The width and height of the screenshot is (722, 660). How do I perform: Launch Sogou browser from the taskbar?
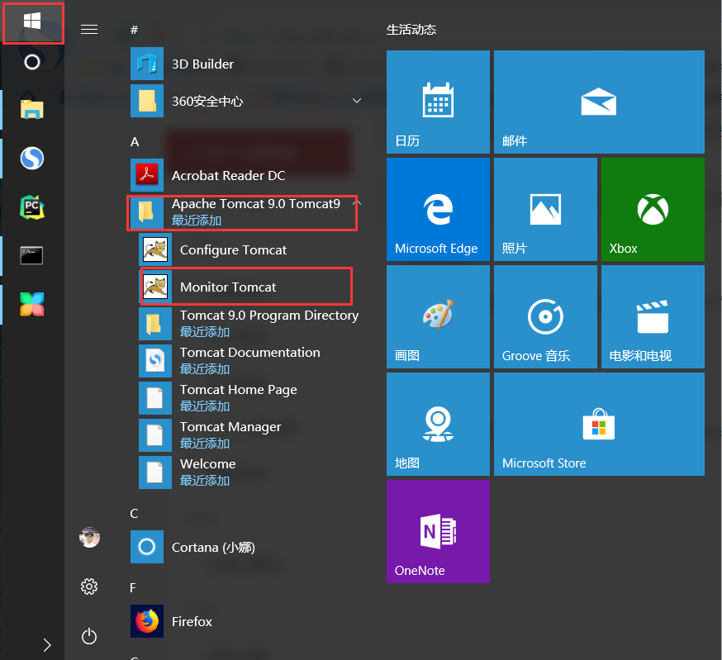click(32, 158)
